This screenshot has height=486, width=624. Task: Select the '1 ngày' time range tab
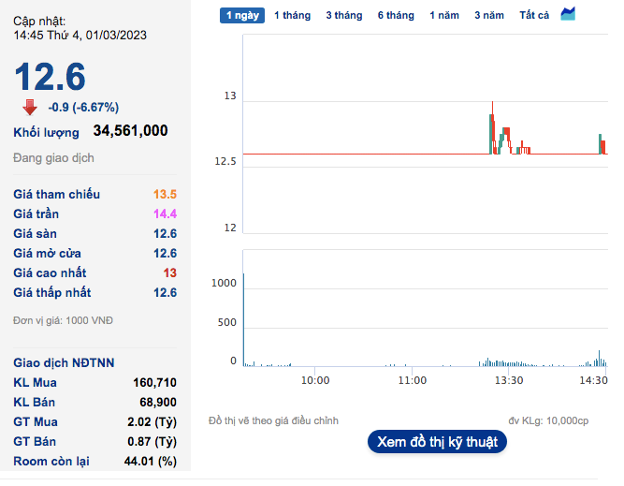pyautogui.click(x=242, y=15)
